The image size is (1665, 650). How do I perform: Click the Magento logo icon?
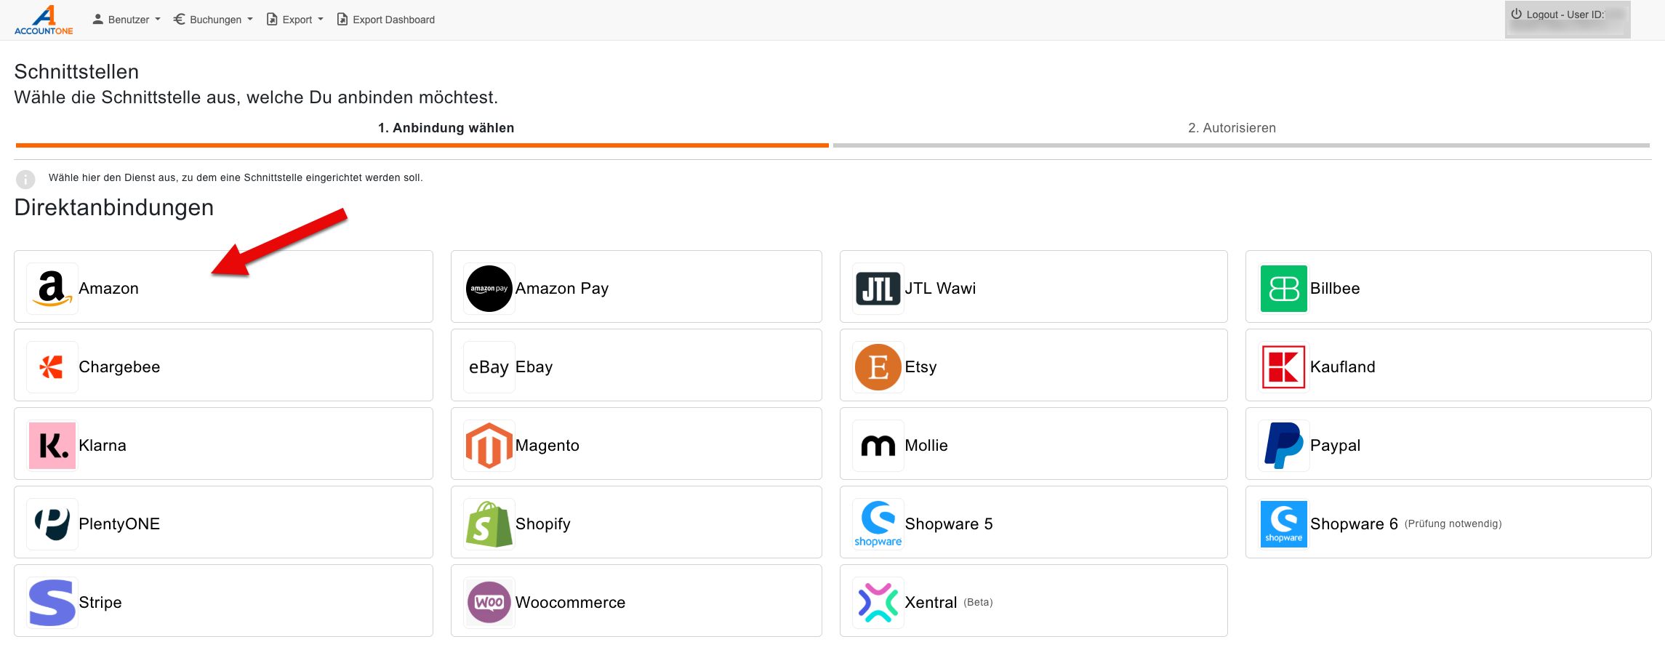tap(489, 446)
